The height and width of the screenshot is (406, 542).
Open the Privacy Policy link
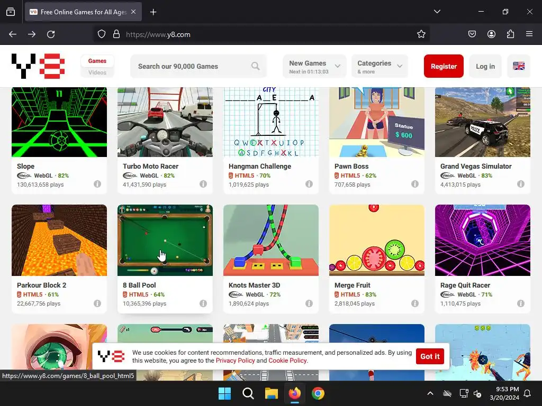[236, 361]
